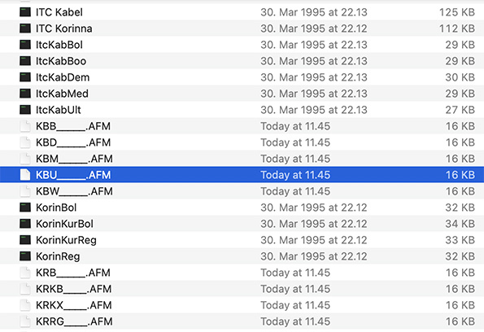Select the ITC Kabel file icon
This screenshot has width=484, height=332.
(x=25, y=12)
